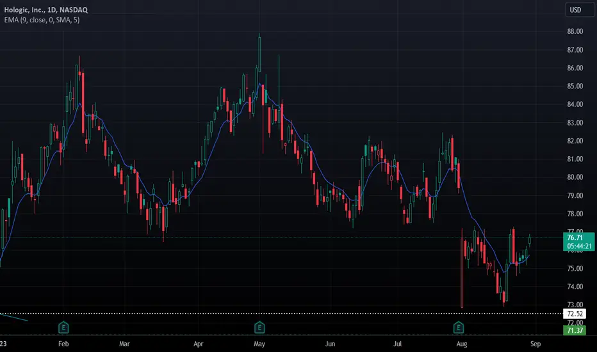
Task: Click the 84.00 price axis label
Action: point(575,104)
